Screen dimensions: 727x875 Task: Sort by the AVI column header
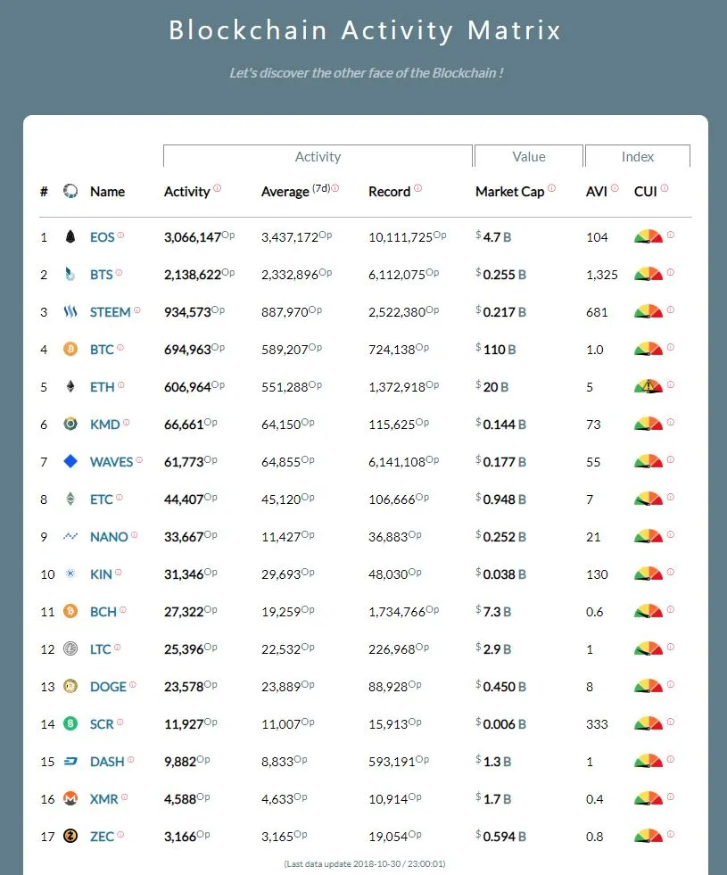pyautogui.click(x=597, y=192)
